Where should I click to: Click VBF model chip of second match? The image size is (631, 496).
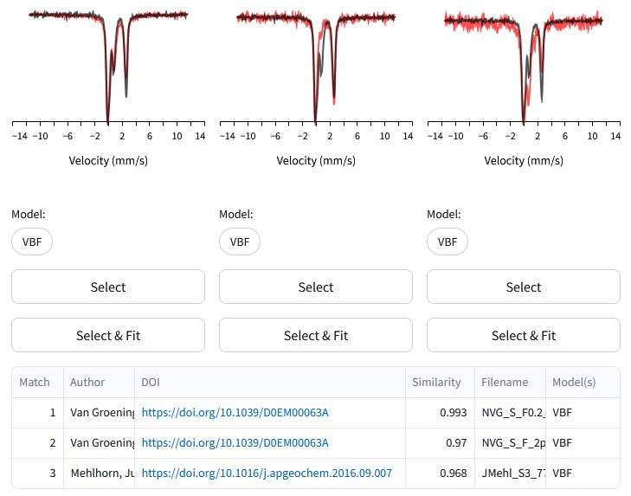[x=240, y=242]
